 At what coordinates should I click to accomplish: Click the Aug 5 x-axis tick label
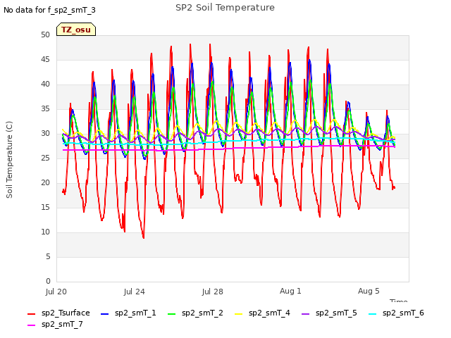pyautogui.click(x=369, y=291)
